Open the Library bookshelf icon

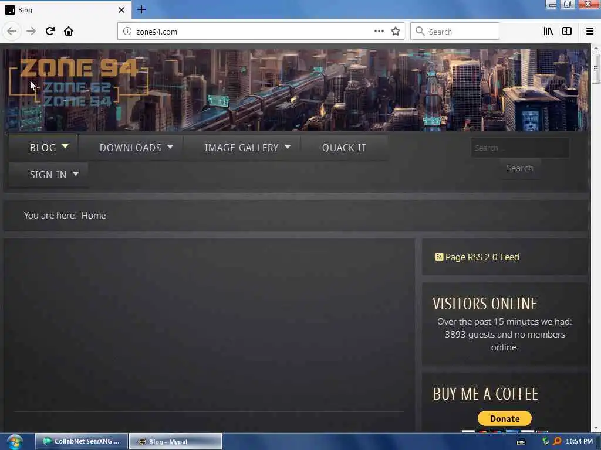tap(548, 32)
